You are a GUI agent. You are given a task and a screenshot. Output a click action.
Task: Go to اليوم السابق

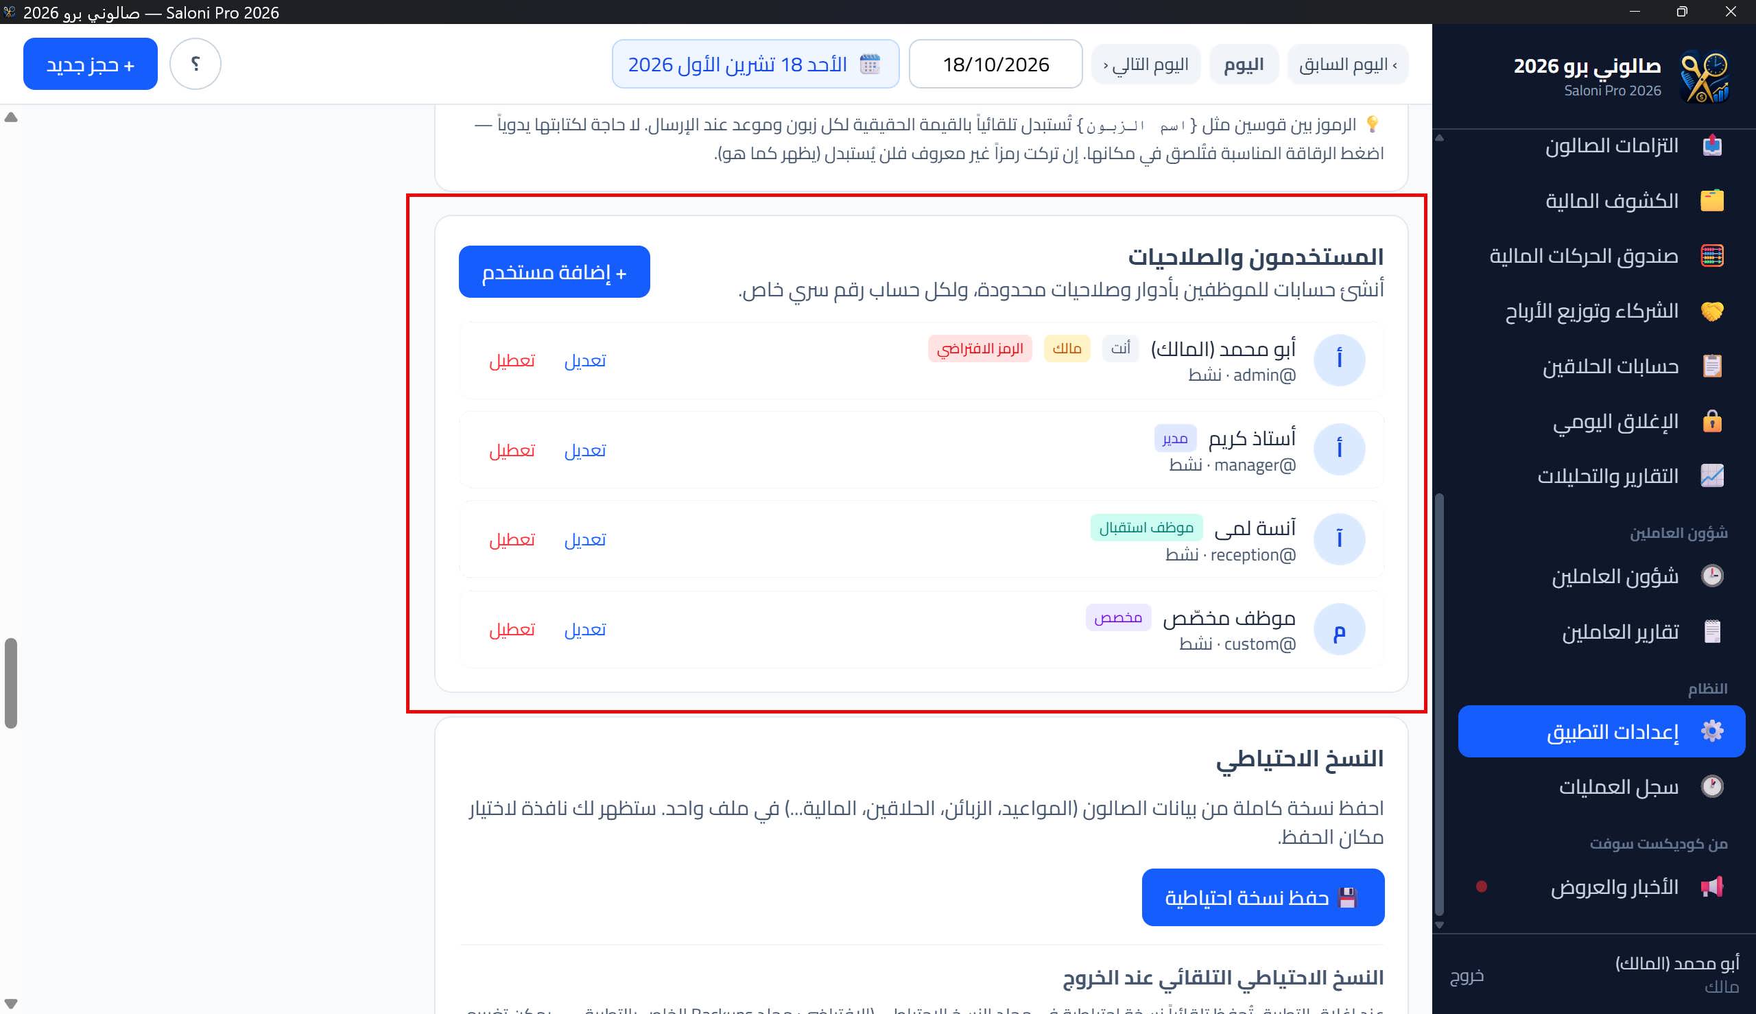pos(1347,64)
